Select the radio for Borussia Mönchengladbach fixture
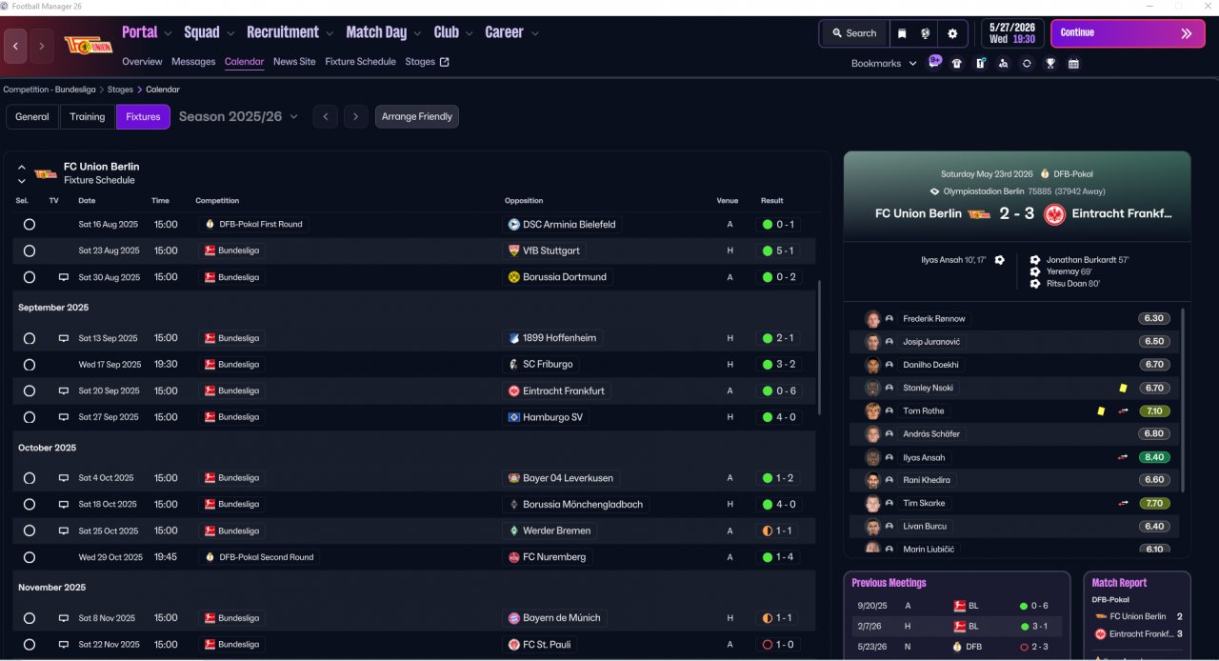1219x661 pixels. pyautogui.click(x=30, y=505)
